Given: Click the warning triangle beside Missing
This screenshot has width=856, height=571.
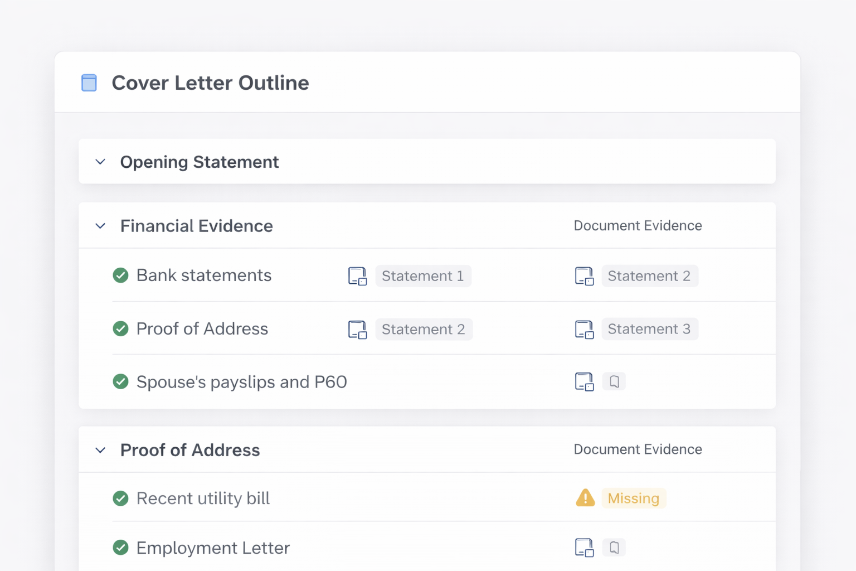Looking at the screenshot, I should pos(585,498).
